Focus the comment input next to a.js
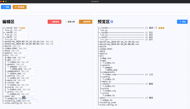Screen dimensions: 190x109 click(x=20, y=30)
